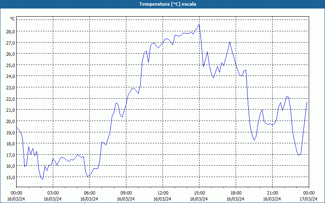Click the 00:00 time label above 17/03/24
The height and width of the screenshot is (203, 325).
click(309, 193)
